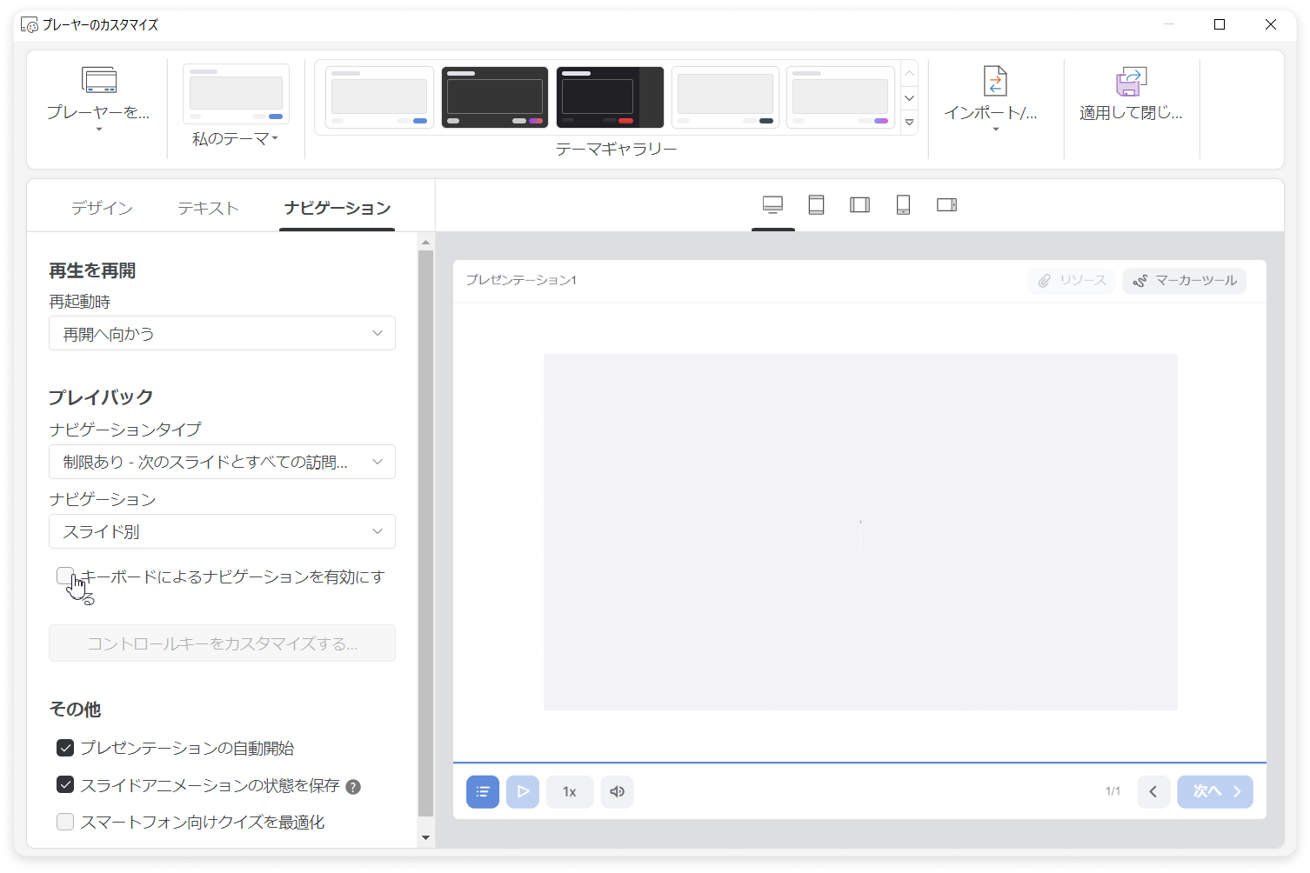Click the プレゼンテーション1 title text

click(x=521, y=280)
